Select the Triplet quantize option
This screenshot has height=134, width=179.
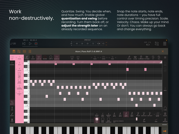(138, 114)
